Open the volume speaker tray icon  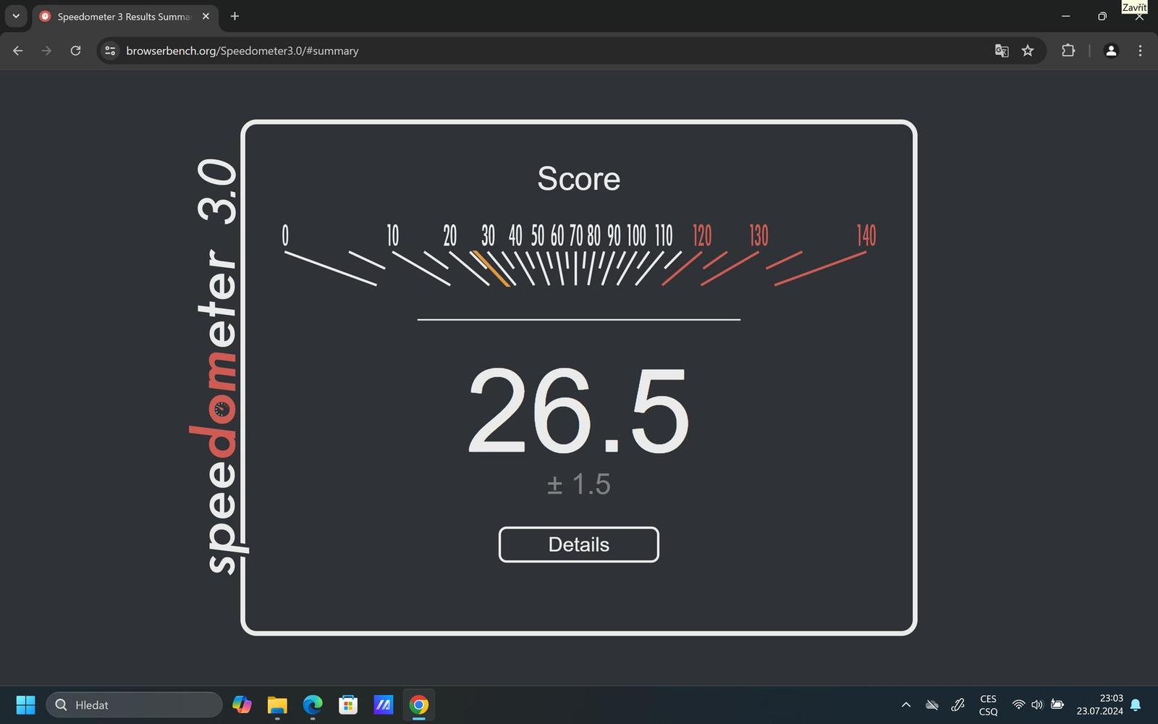pos(1037,704)
